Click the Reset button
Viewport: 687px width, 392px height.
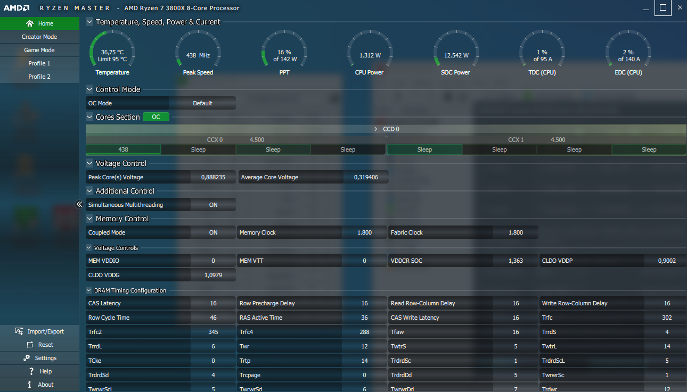(x=39, y=345)
